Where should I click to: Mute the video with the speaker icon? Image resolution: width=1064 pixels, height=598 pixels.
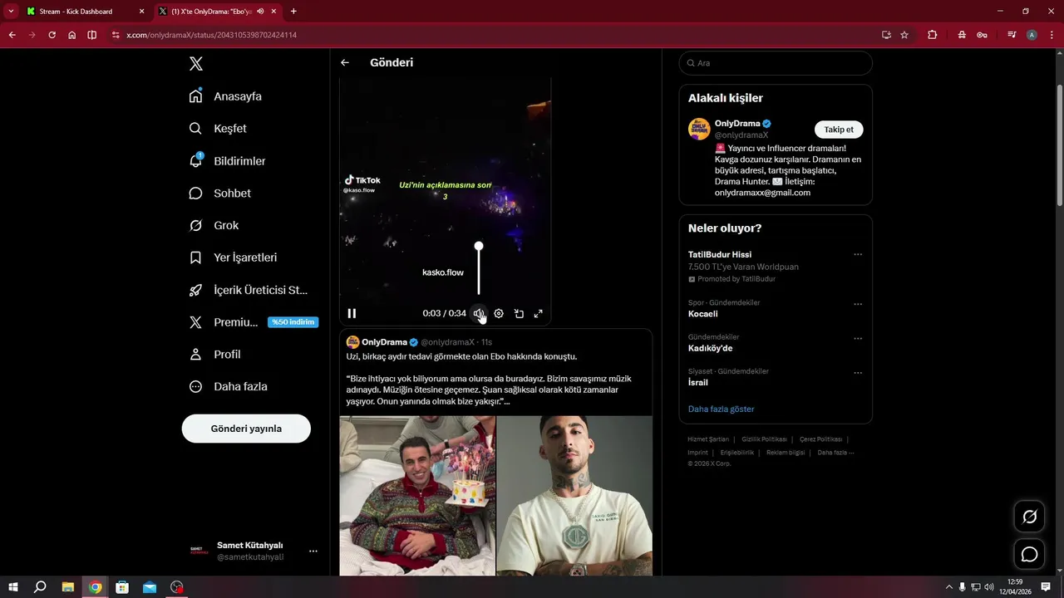(479, 313)
